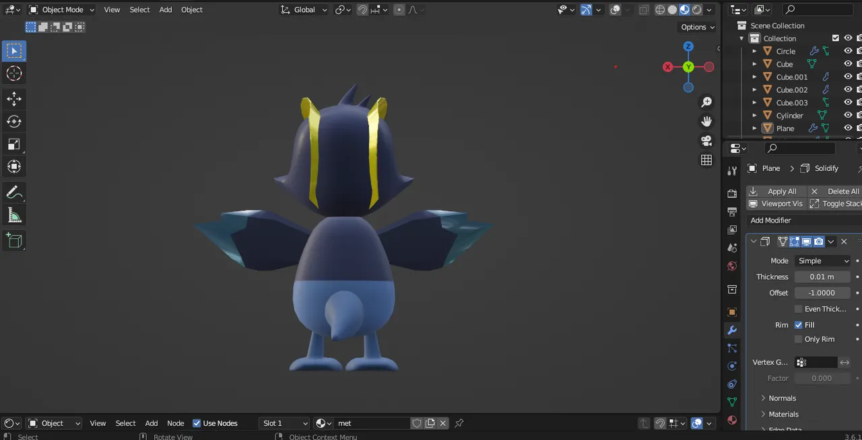
Task: Select the Move tool
Action: click(14, 99)
